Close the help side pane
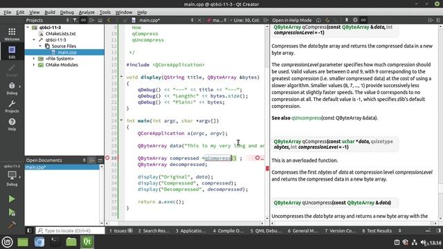443x249 pixels. tap(438, 20)
